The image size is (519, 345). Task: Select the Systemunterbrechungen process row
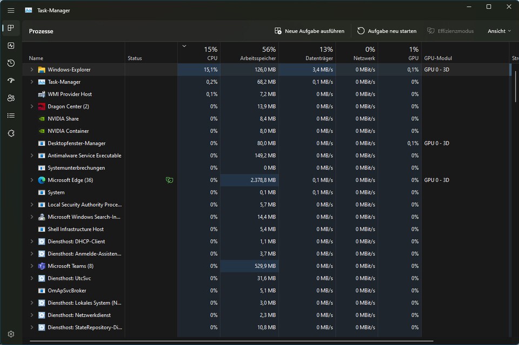coord(265,168)
